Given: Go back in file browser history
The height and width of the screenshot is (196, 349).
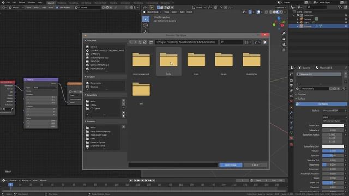Looking at the screenshot, I should point(131,42).
